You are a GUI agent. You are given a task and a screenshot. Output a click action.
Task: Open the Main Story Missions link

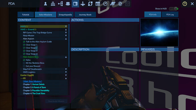coord(32,81)
